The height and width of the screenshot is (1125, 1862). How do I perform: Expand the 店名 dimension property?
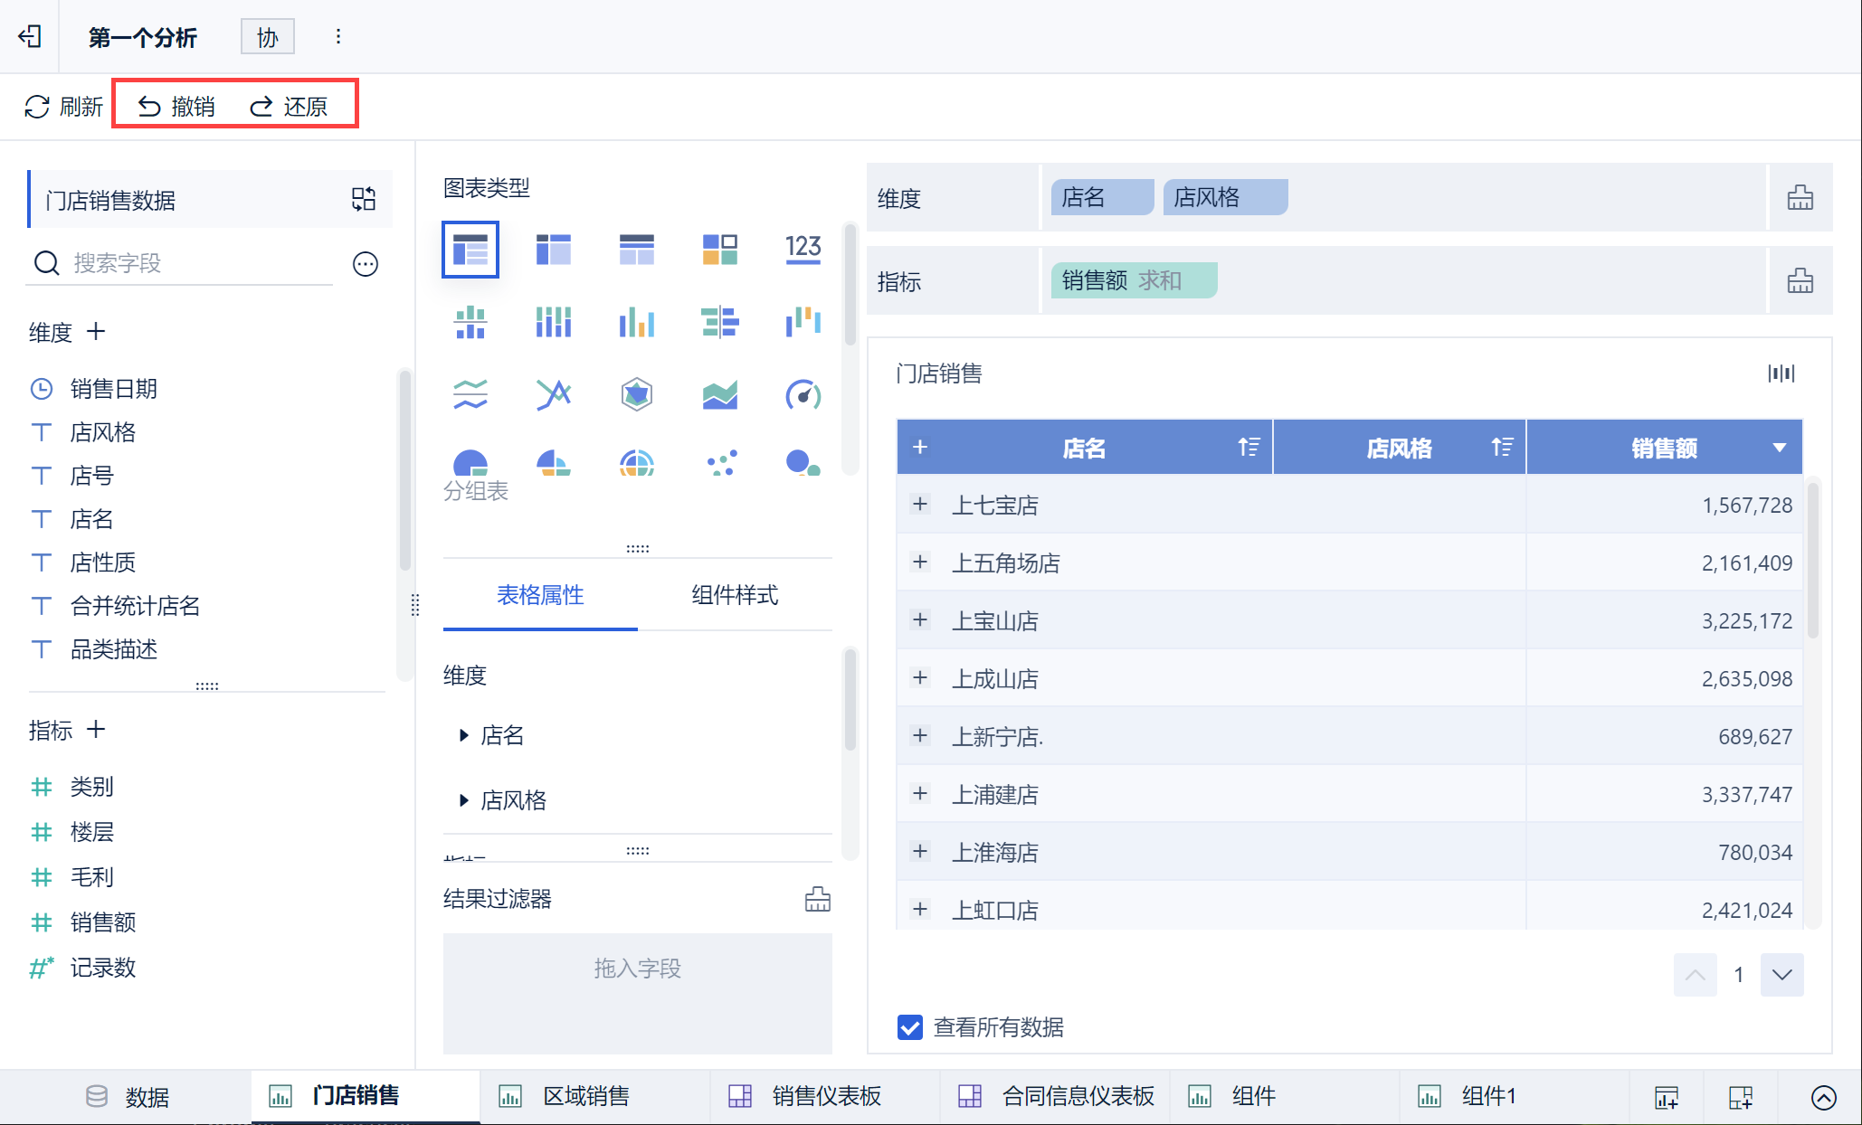pos(464,735)
